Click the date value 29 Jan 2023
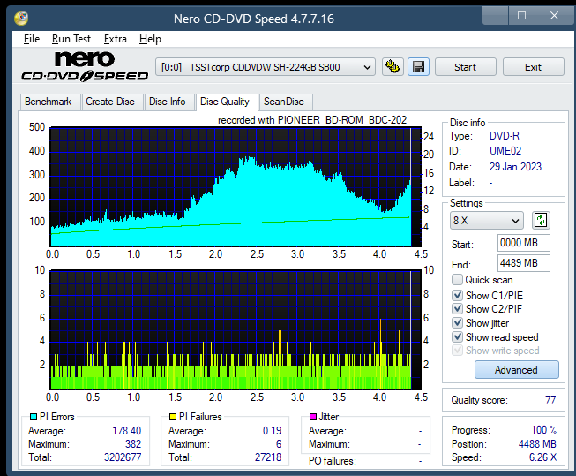The height and width of the screenshot is (476, 576). [x=515, y=167]
